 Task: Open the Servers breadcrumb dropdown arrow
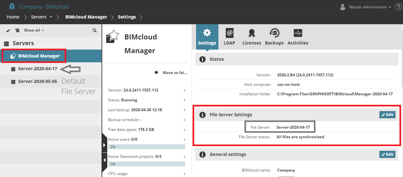point(51,17)
